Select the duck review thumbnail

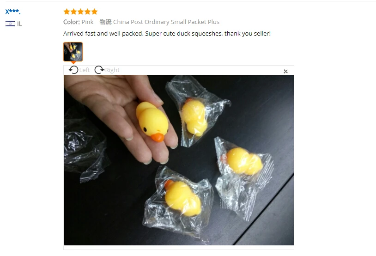coord(73,52)
